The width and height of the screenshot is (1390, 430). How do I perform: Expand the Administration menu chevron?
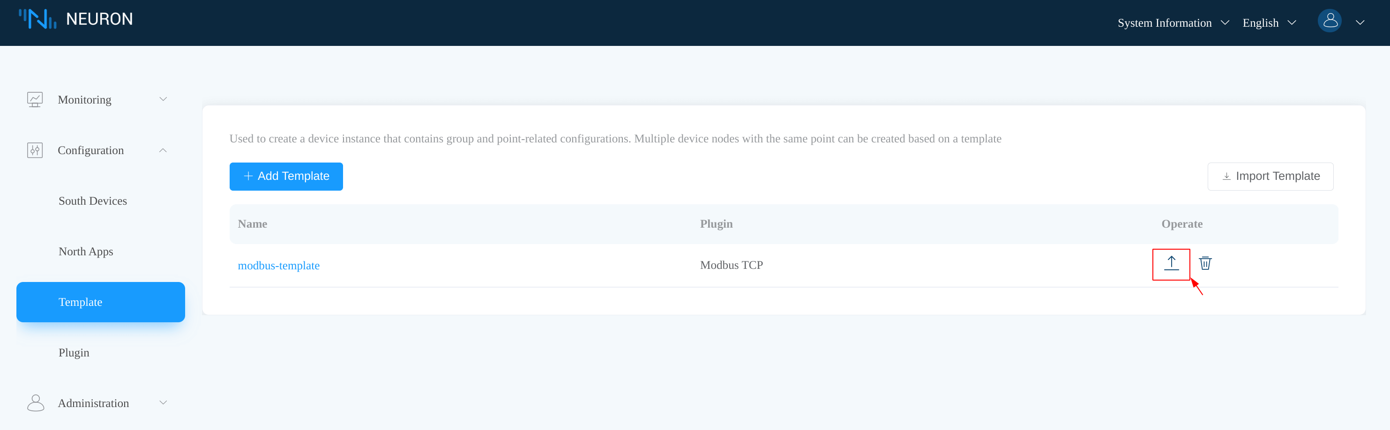click(163, 403)
